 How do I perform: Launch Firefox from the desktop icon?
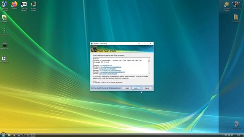pos(14,5)
